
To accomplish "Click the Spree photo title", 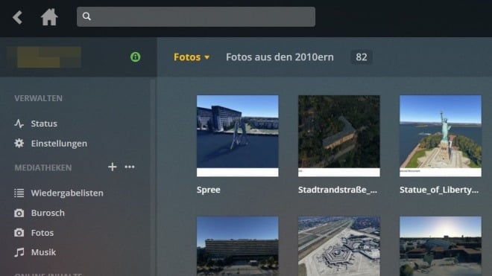I will (x=208, y=190).
